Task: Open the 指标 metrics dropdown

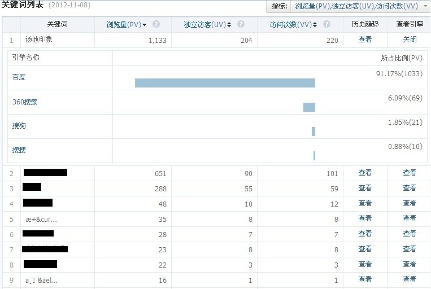Action: click(360, 6)
